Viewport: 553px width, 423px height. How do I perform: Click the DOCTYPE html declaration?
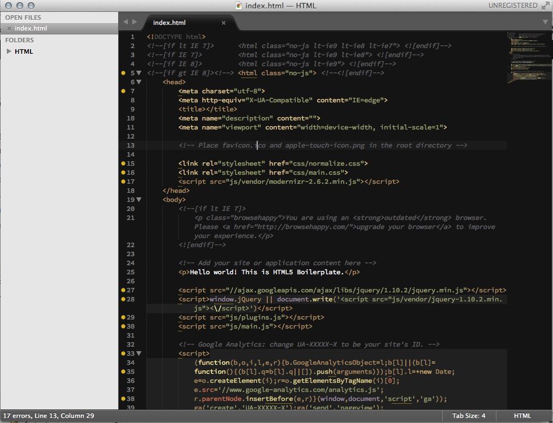pos(176,37)
